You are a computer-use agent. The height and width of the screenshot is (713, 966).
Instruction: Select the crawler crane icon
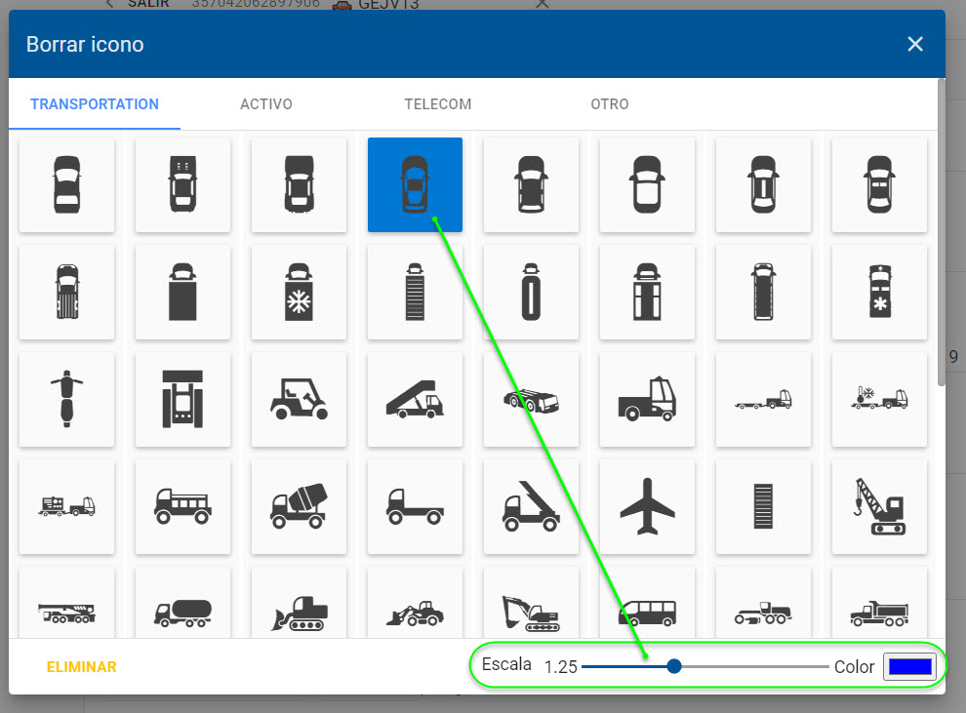[879, 506]
